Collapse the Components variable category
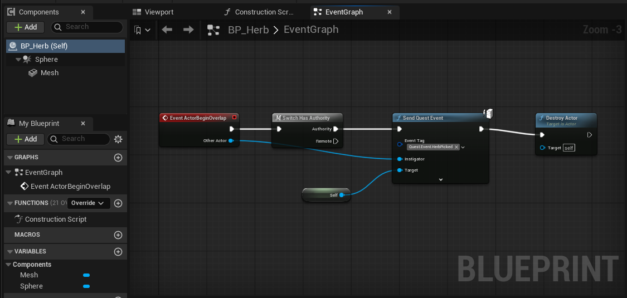This screenshot has height=298, width=627. 8,265
